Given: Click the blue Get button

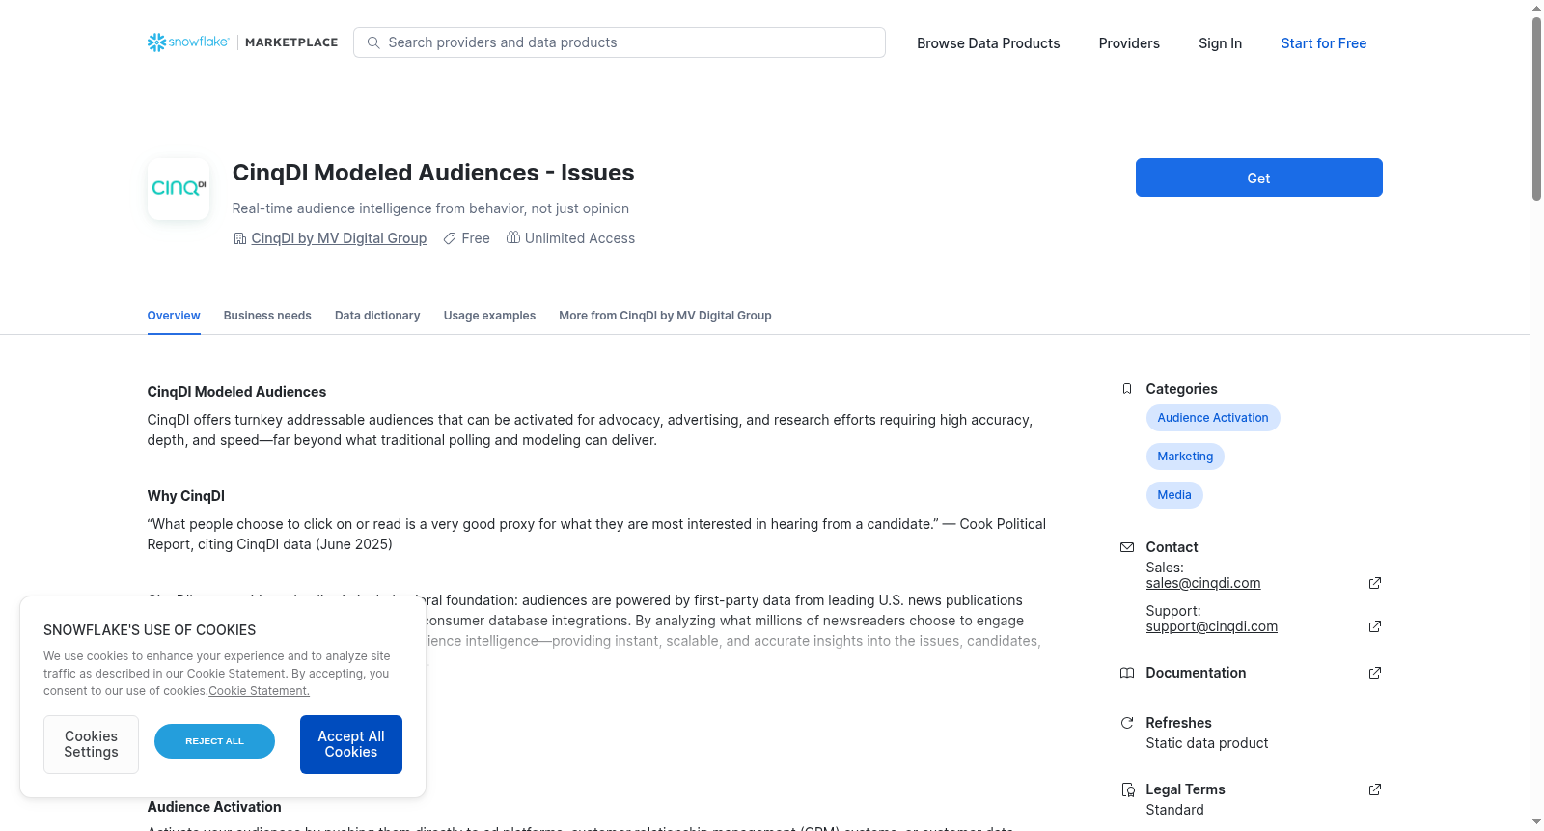Looking at the screenshot, I should click(x=1258, y=178).
